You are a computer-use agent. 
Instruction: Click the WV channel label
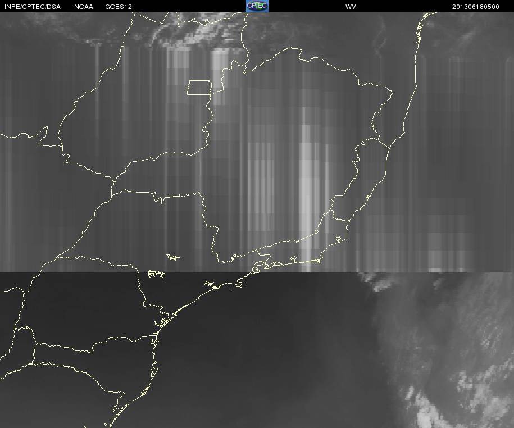pyautogui.click(x=351, y=7)
